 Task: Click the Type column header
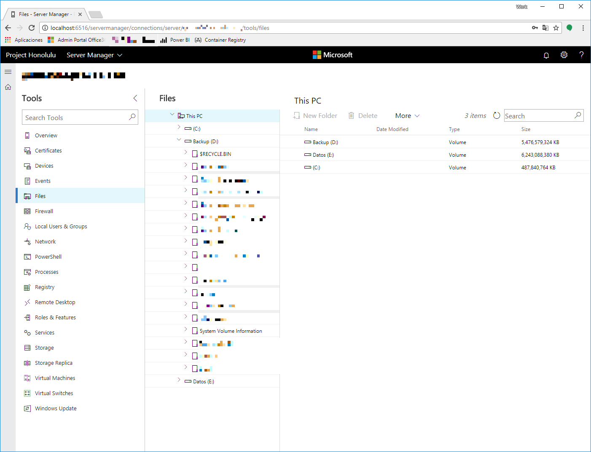click(454, 129)
